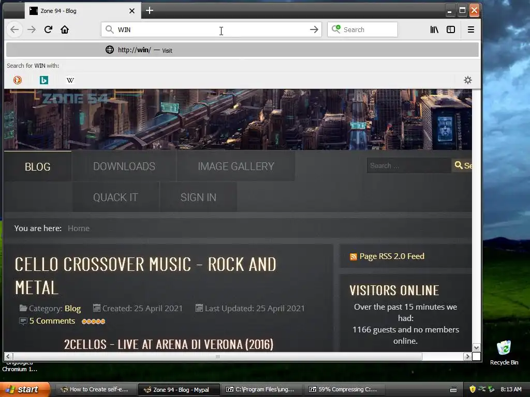
Task: Open the Recycle Bin desktop icon
Action: click(x=504, y=353)
